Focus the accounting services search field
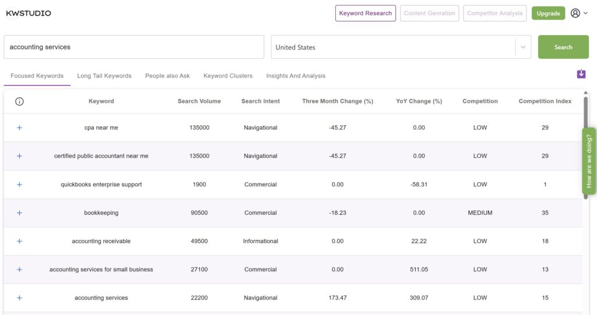This screenshot has width=597, height=315. click(134, 47)
